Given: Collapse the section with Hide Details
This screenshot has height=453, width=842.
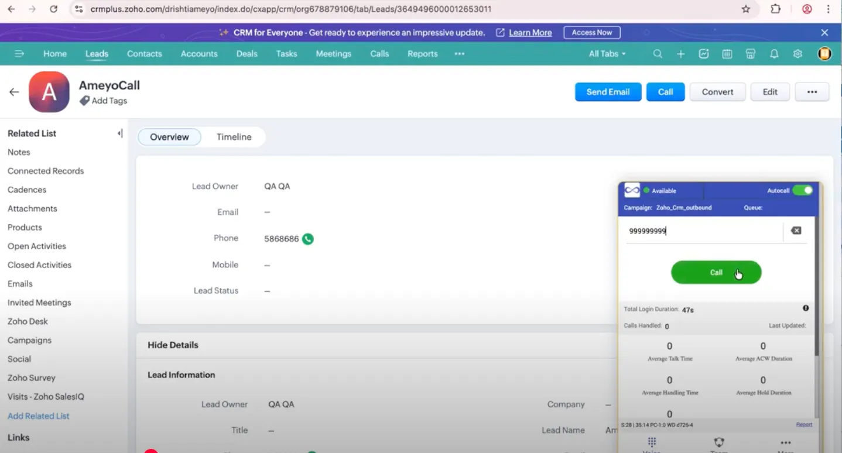Looking at the screenshot, I should (173, 345).
